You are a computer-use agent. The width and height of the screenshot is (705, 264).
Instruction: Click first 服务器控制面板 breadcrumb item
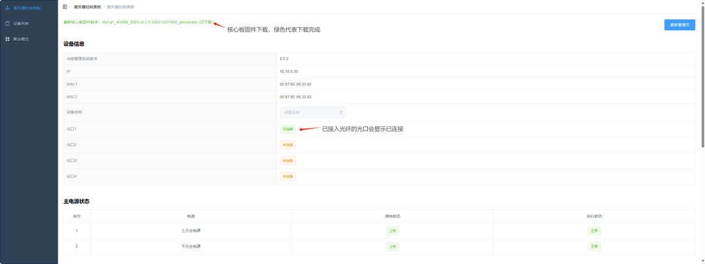pos(87,7)
